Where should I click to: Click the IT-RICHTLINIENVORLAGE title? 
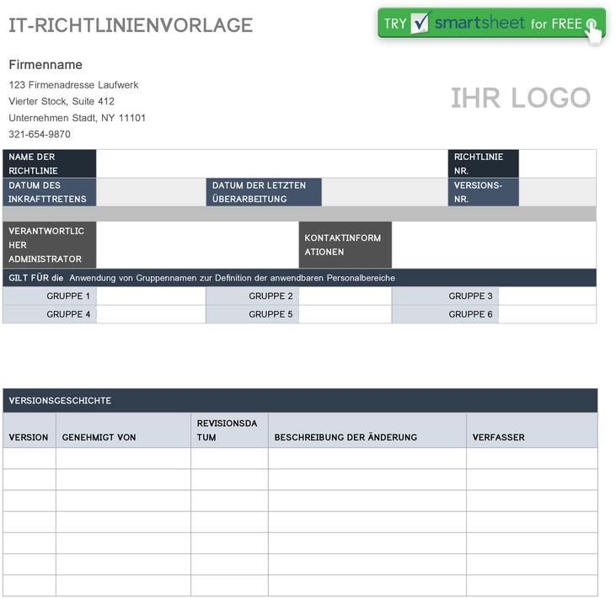[131, 25]
